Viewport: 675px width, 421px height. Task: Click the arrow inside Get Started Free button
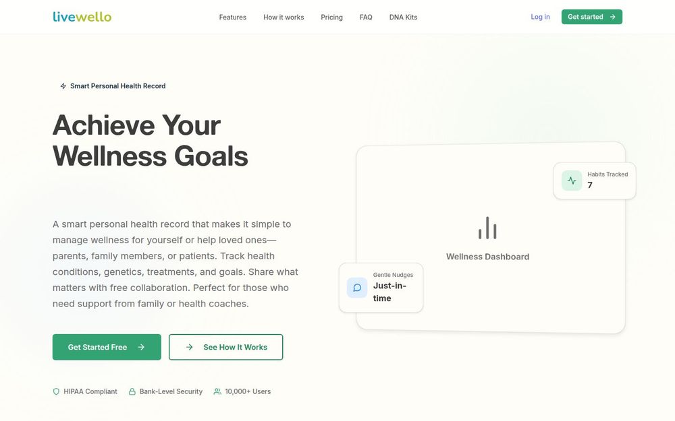[141, 347]
